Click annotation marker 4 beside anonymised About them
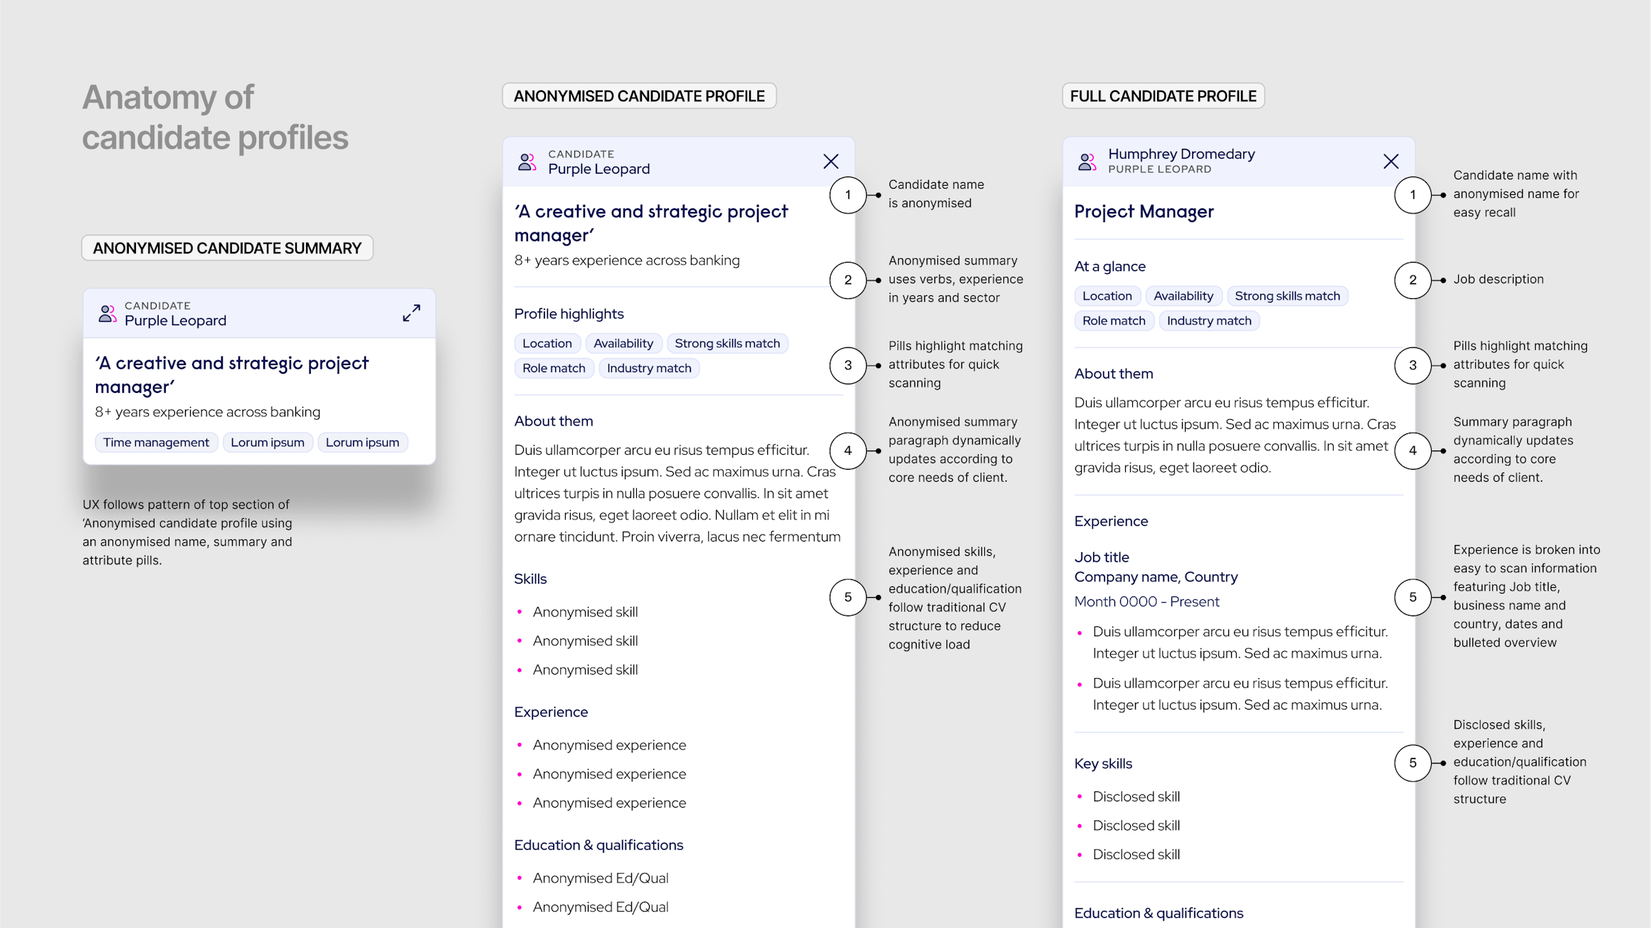This screenshot has height=928, width=1651. (848, 450)
